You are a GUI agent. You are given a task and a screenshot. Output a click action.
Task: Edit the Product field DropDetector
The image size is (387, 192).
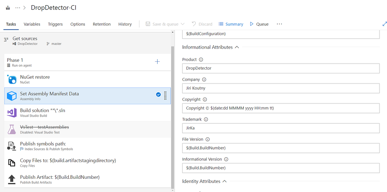(x=281, y=69)
